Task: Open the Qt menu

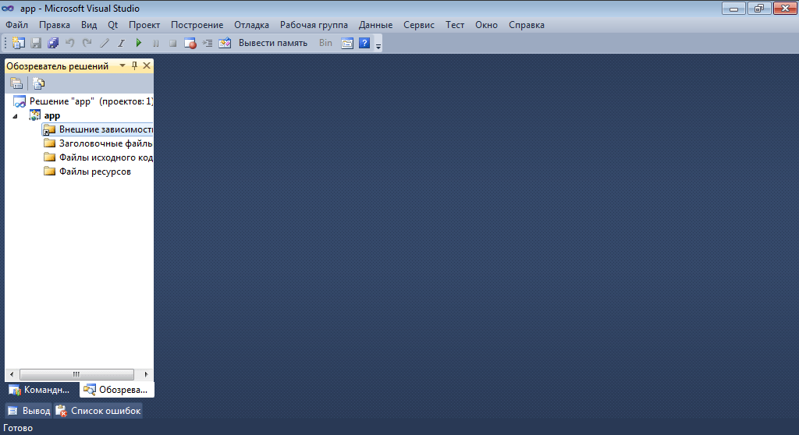Action: (x=112, y=25)
